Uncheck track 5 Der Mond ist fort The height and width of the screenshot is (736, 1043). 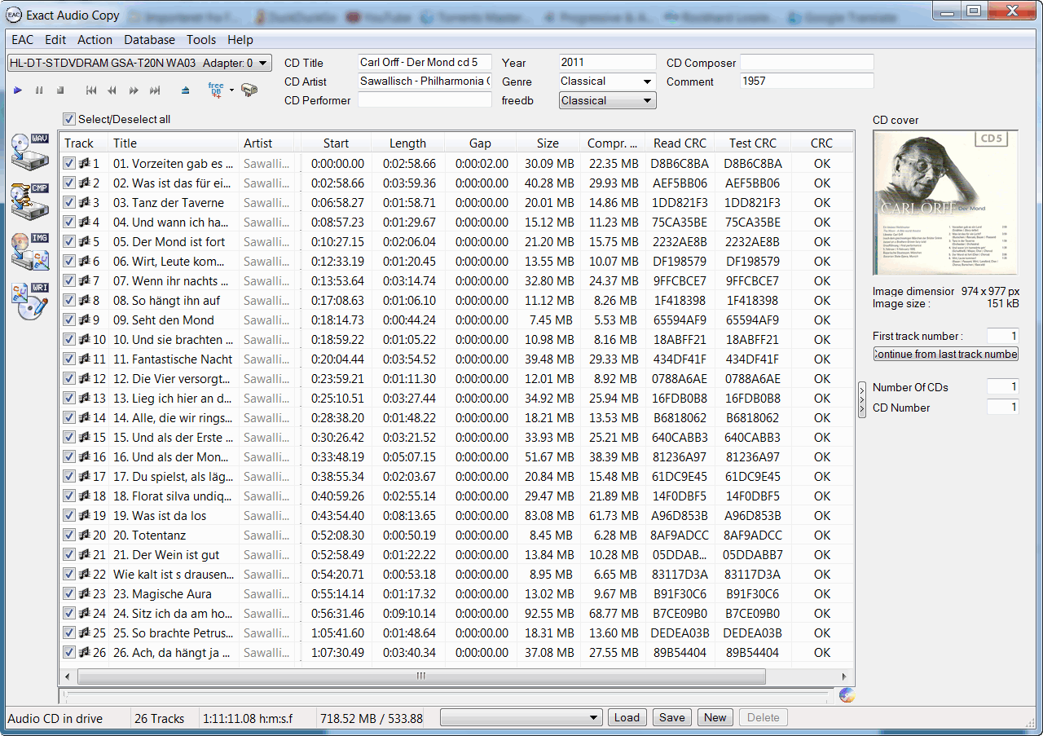(x=69, y=242)
